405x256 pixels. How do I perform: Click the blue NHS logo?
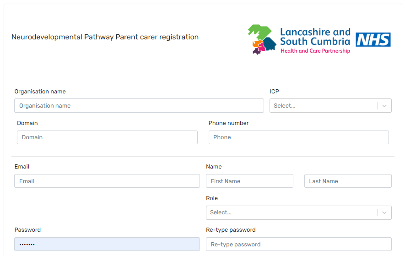coord(373,40)
